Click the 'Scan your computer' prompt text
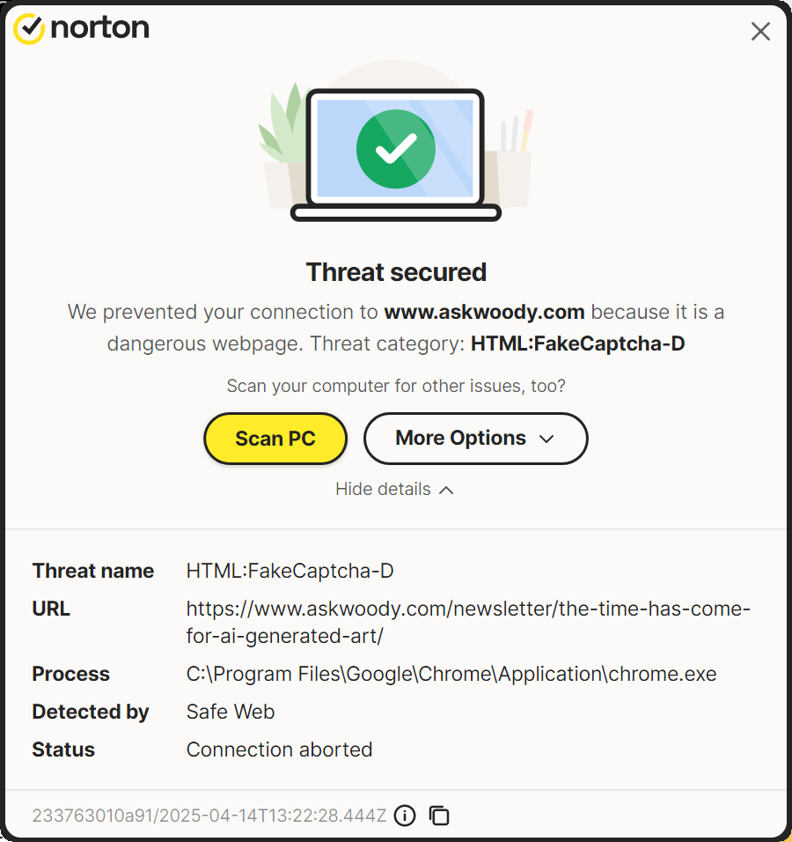 click(x=396, y=386)
